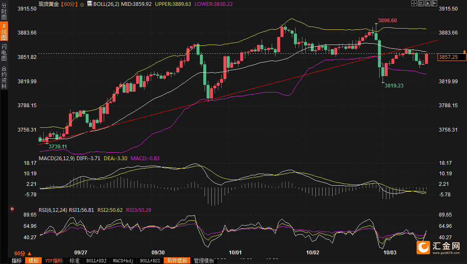Apply the BOLL+RSI template
This screenshot has width=467, height=264.
[x=150, y=261]
